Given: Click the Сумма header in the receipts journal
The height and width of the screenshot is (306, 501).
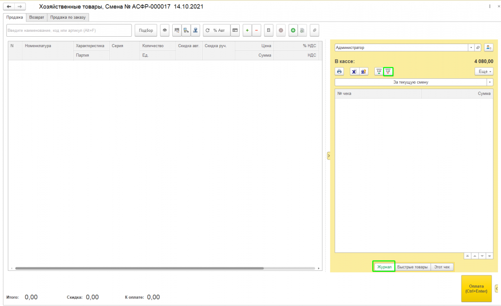Looking at the screenshot, I should [457, 94].
